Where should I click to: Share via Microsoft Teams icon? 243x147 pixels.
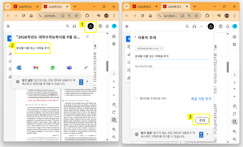[x=69, y=68]
